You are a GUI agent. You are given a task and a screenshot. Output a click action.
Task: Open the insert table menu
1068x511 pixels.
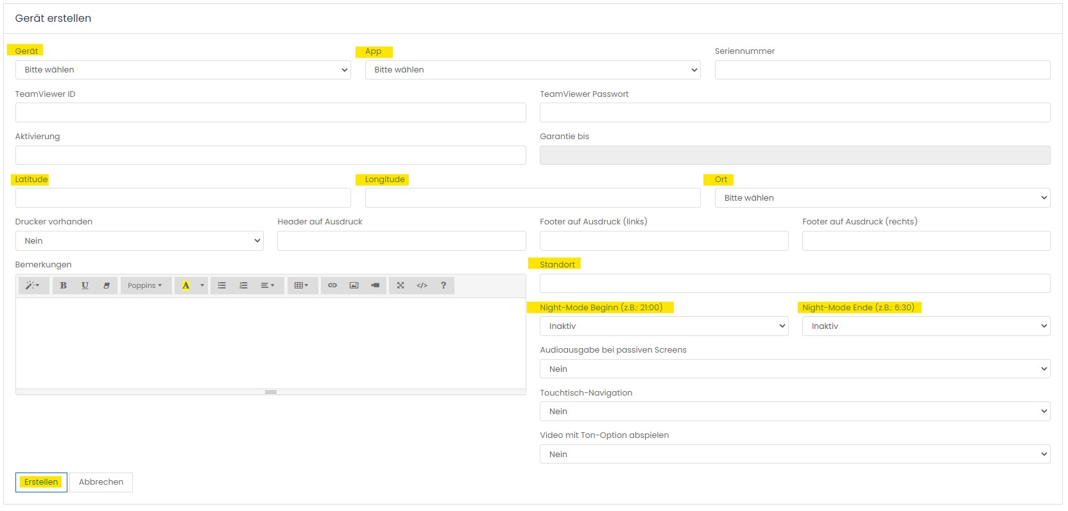pos(302,285)
